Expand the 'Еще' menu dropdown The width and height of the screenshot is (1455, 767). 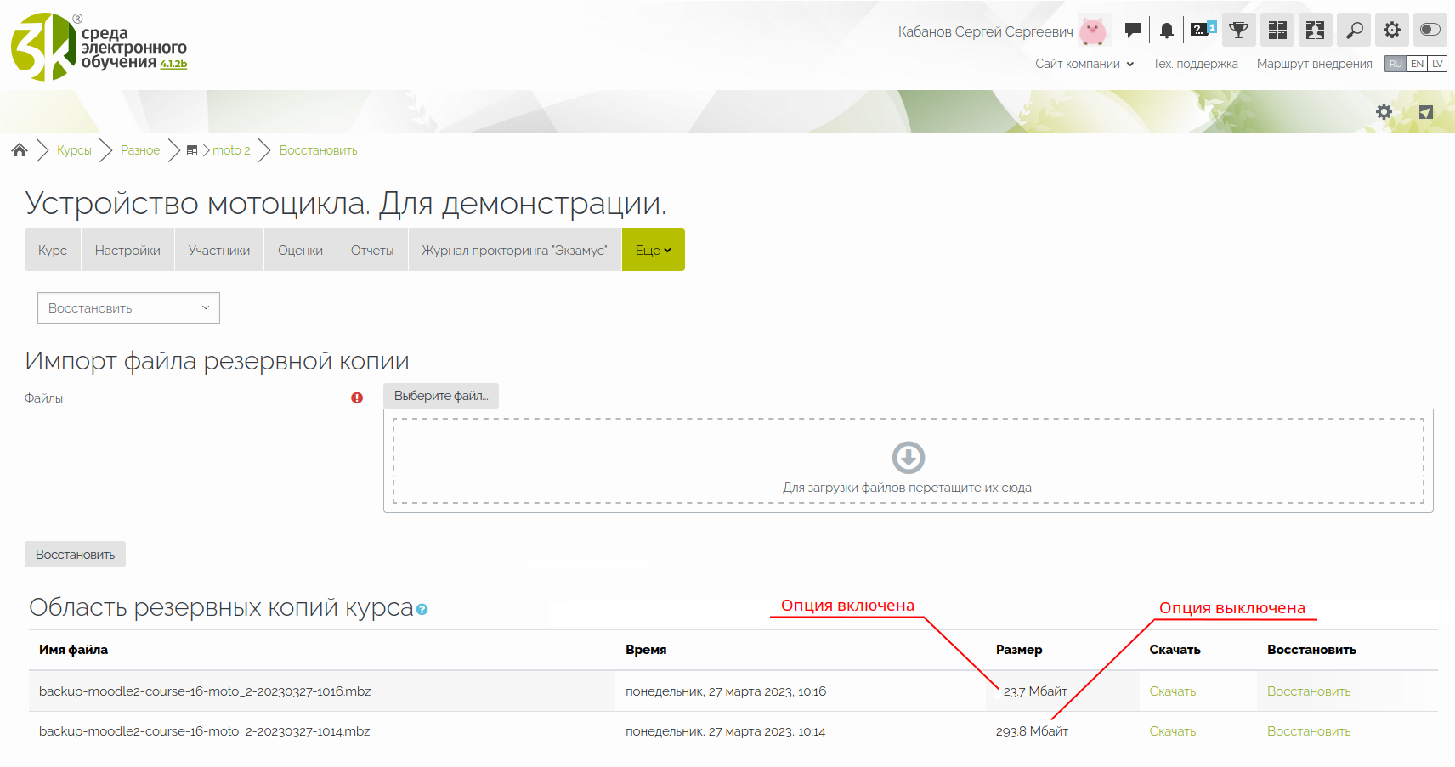click(x=653, y=251)
